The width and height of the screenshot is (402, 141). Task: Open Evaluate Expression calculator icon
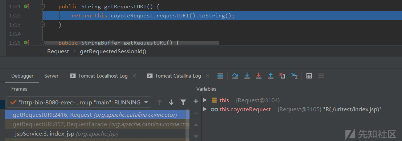coord(309,76)
